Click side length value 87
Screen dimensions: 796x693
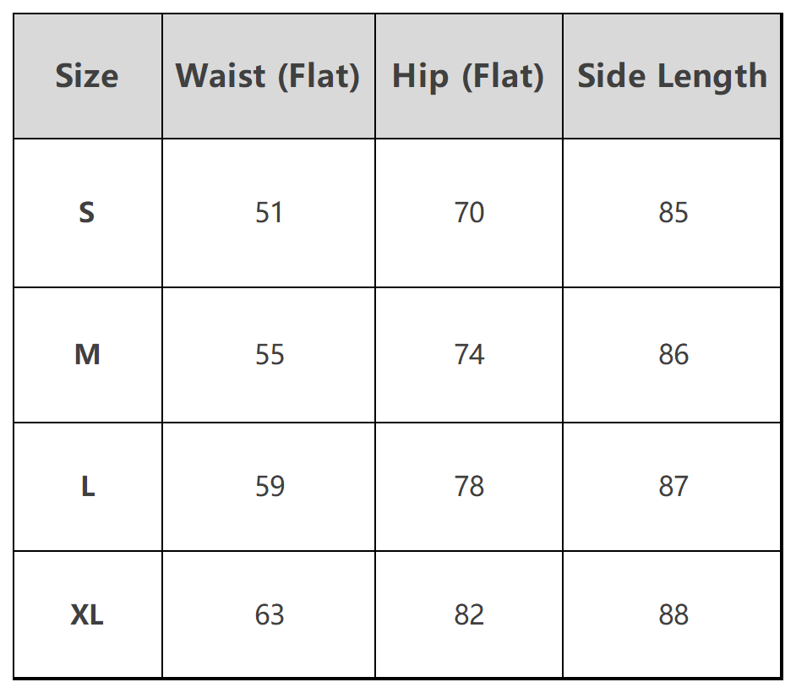(x=673, y=486)
